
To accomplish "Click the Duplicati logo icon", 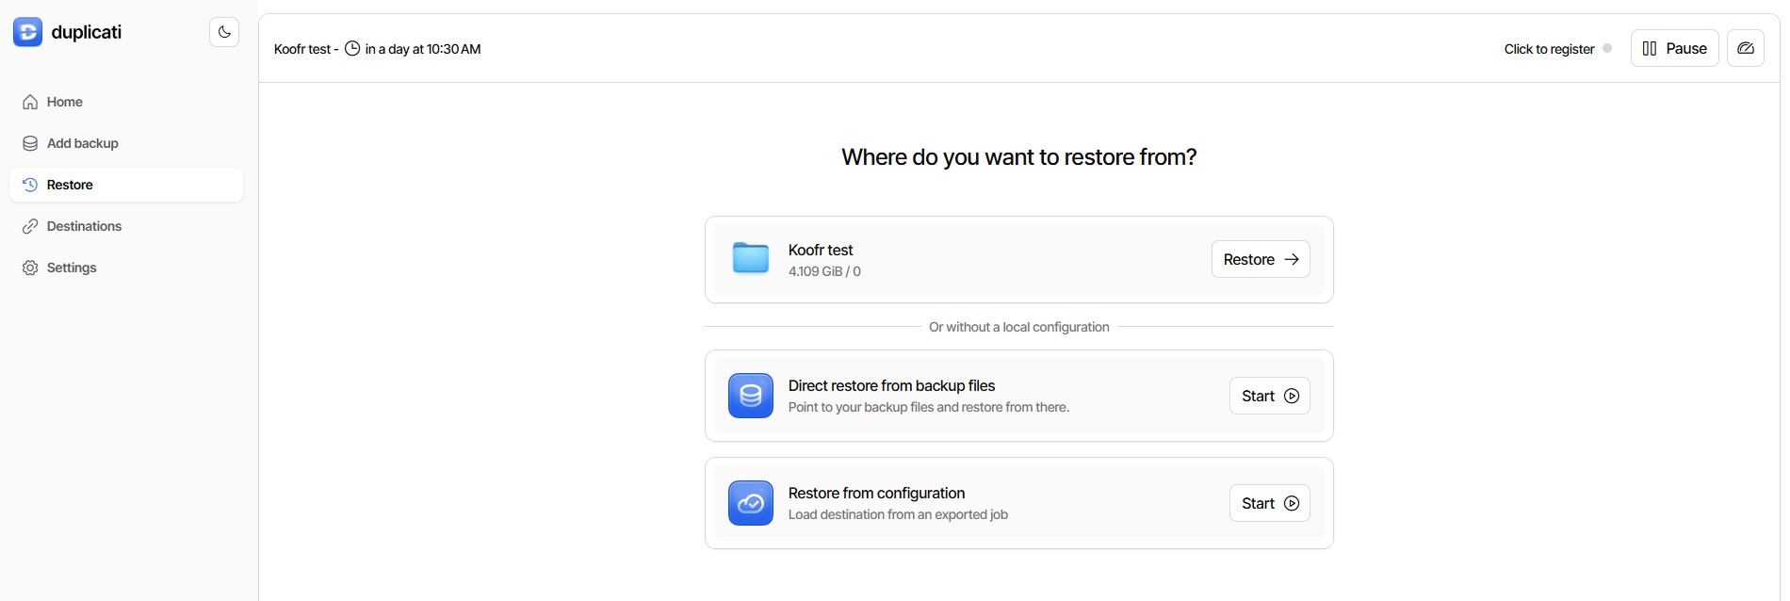I will point(27,32).
